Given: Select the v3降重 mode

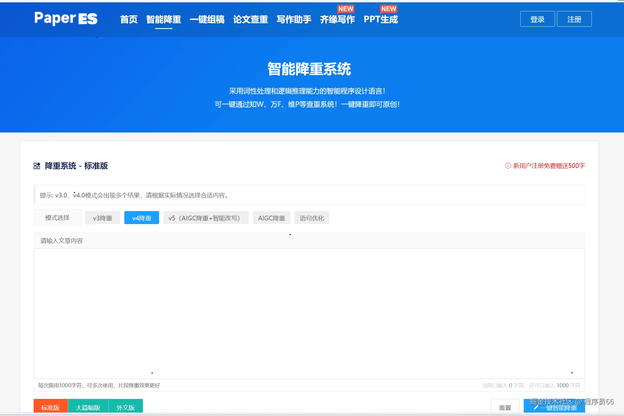Looking at the screenshot, I should (x=103, y=218).
